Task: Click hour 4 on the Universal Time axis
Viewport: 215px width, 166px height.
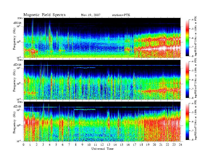Action: click(x=50, y=145)
